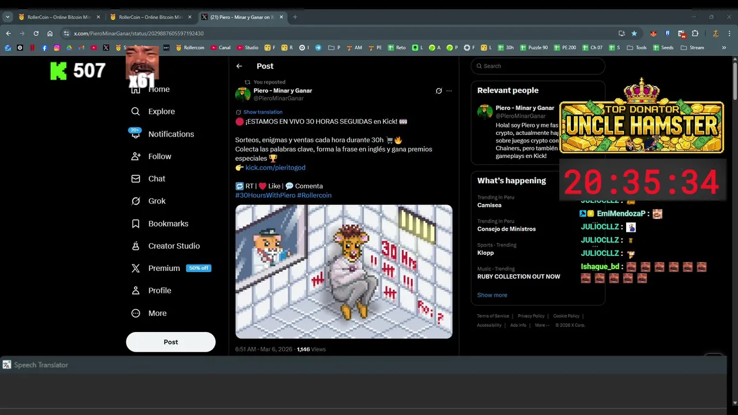Open the Camisea trending topic
Viewport: 738px width, 415px height.
tap(490, 205)
